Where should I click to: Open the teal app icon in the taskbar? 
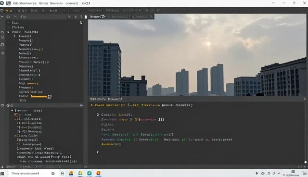90,173
